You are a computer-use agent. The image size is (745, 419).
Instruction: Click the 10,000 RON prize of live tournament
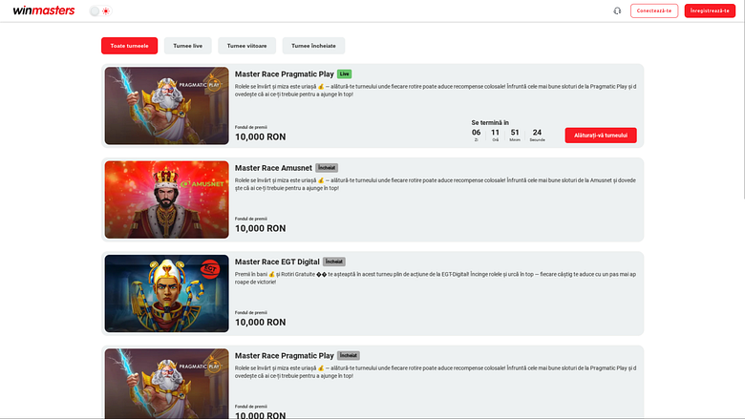tap(261, 136)
